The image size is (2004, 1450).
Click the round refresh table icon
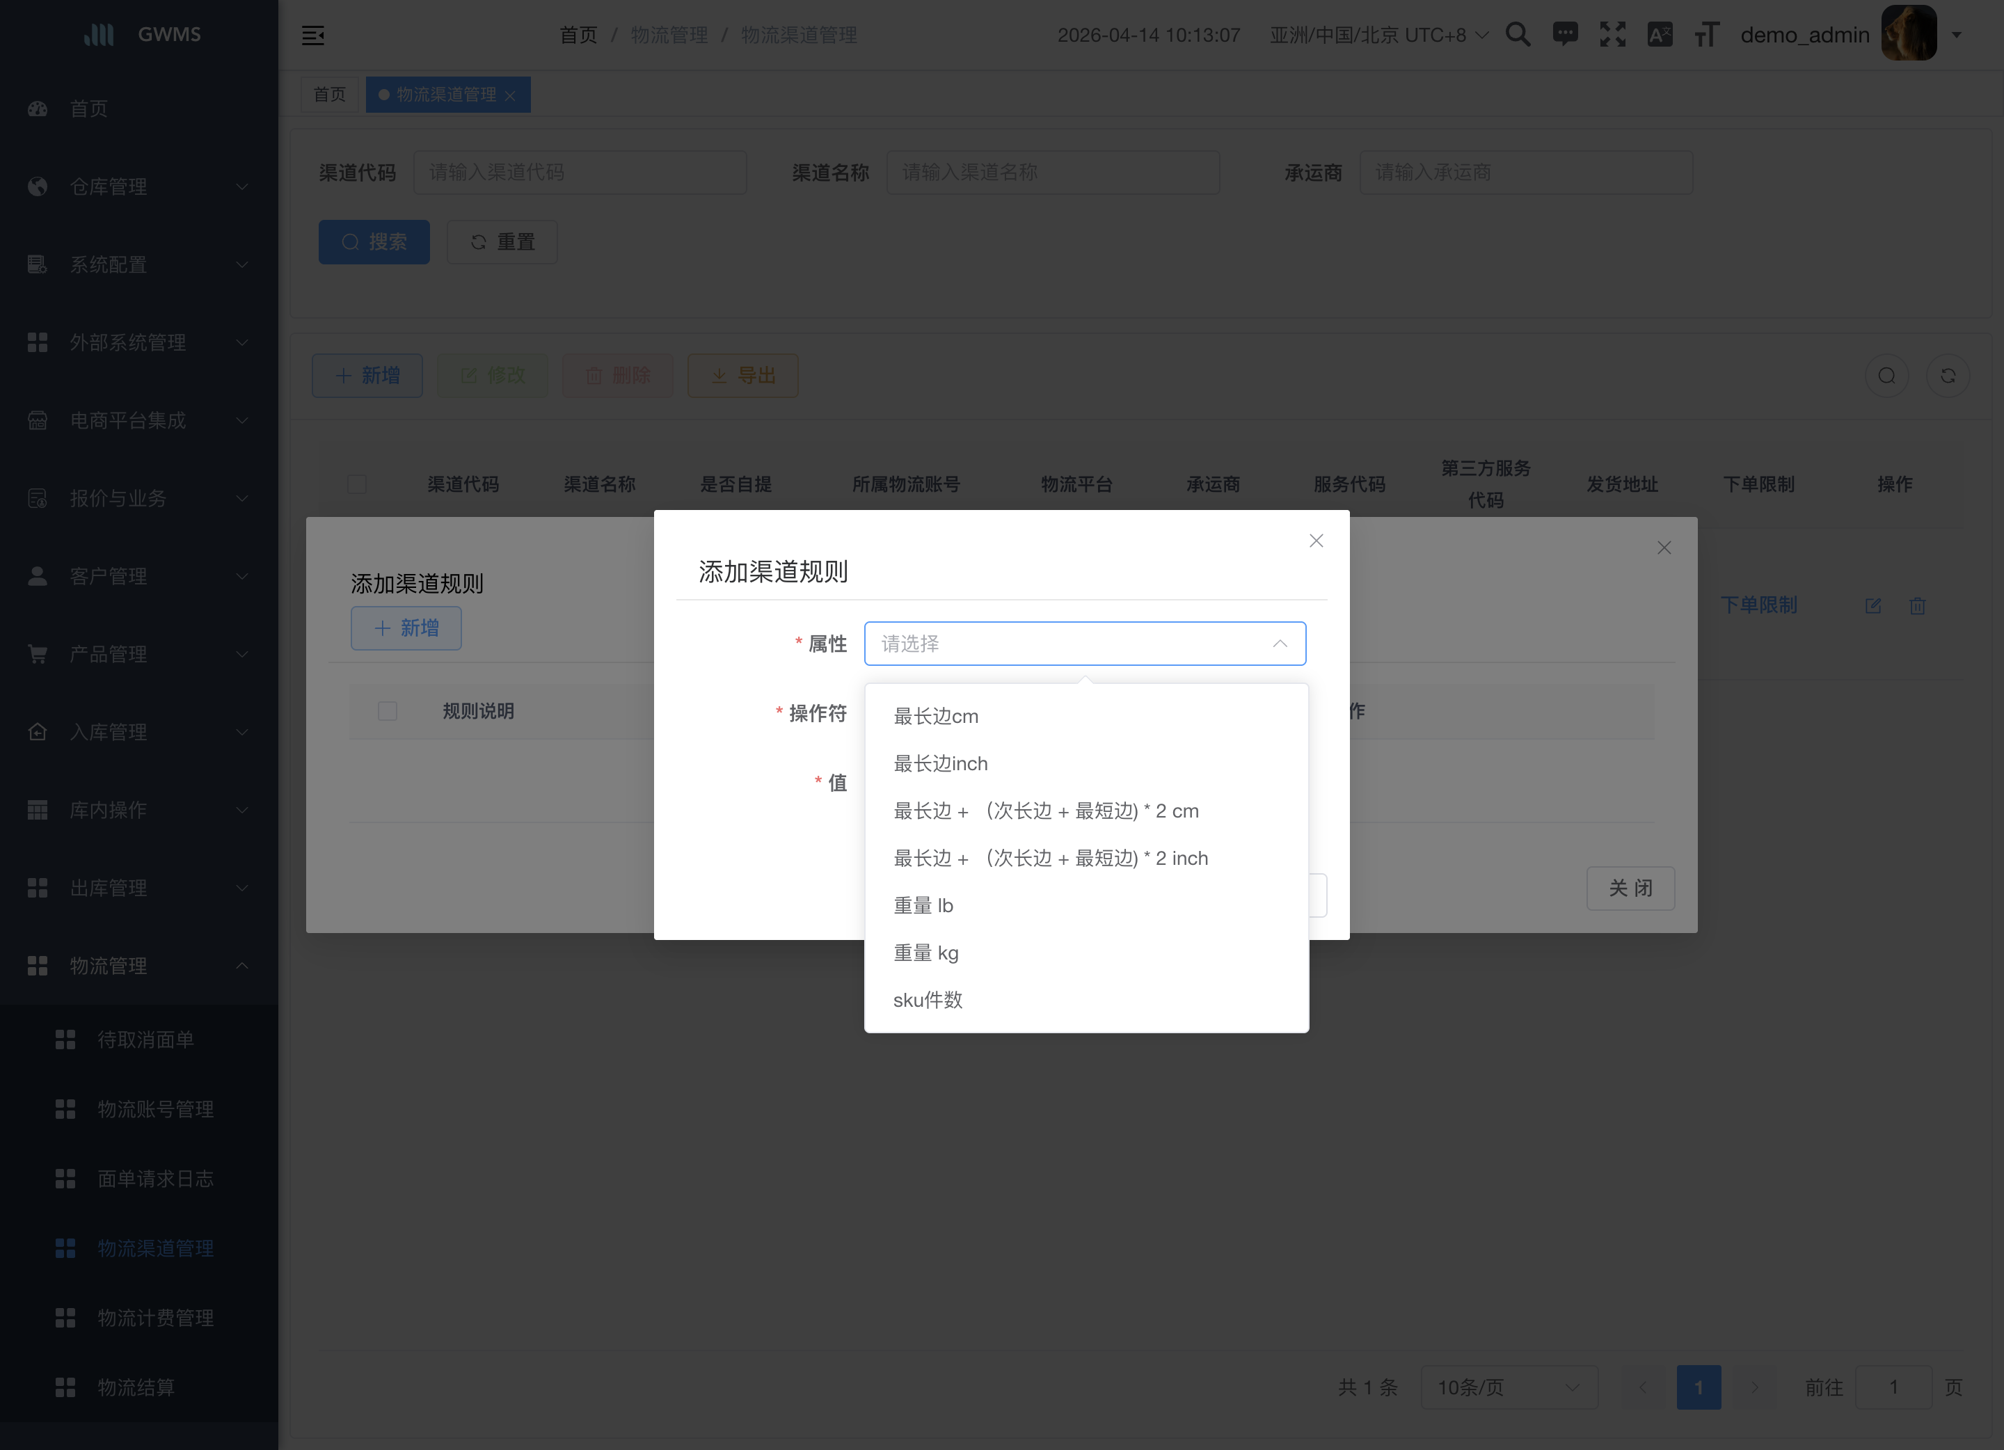(1948, 376)
